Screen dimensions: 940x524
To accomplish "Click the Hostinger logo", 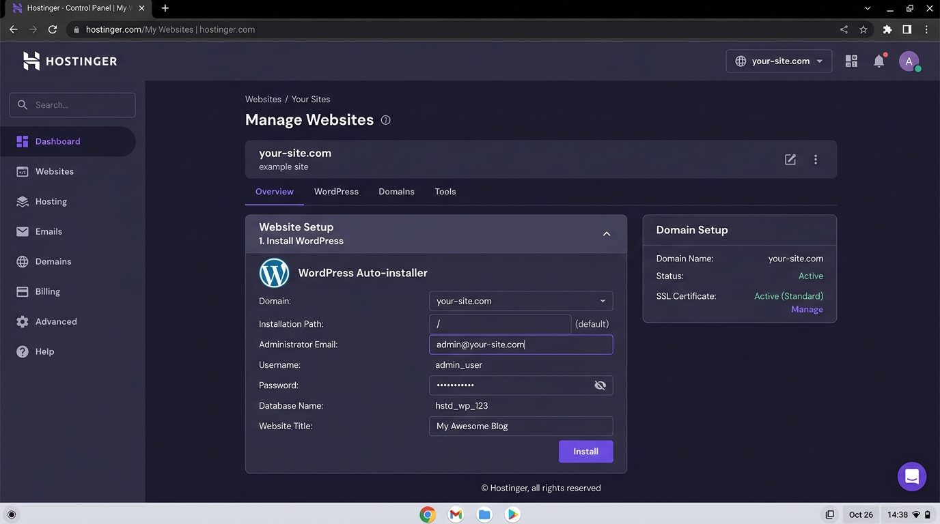I will pyautogui.click(x=70, y=61).
